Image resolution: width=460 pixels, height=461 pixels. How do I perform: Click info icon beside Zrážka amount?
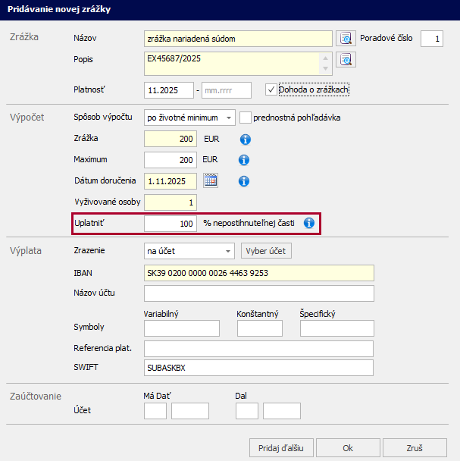tap(244, 140)
